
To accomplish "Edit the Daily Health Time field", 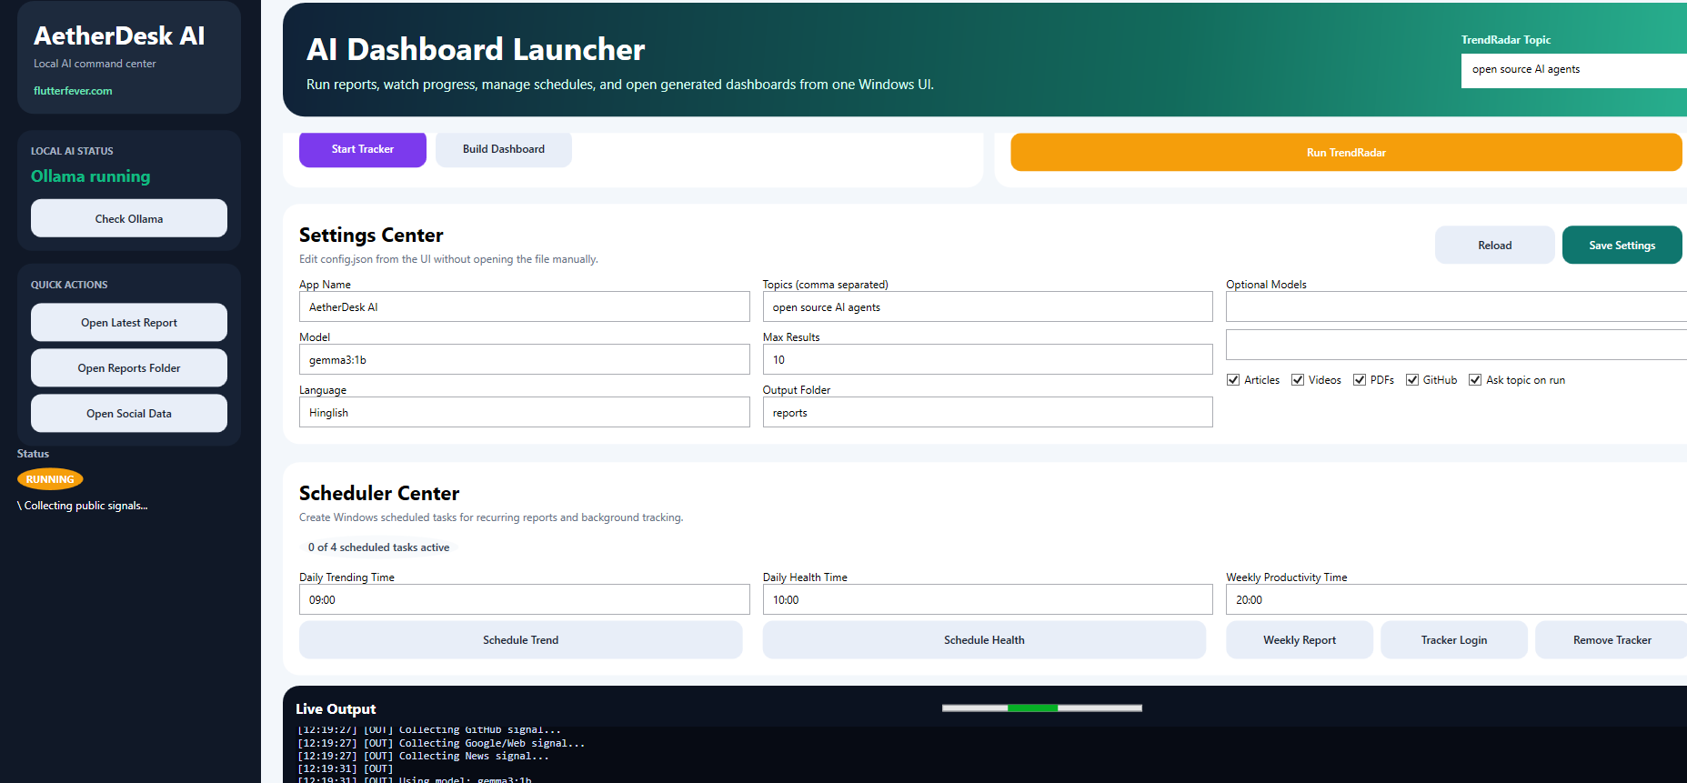I will 988,599.
